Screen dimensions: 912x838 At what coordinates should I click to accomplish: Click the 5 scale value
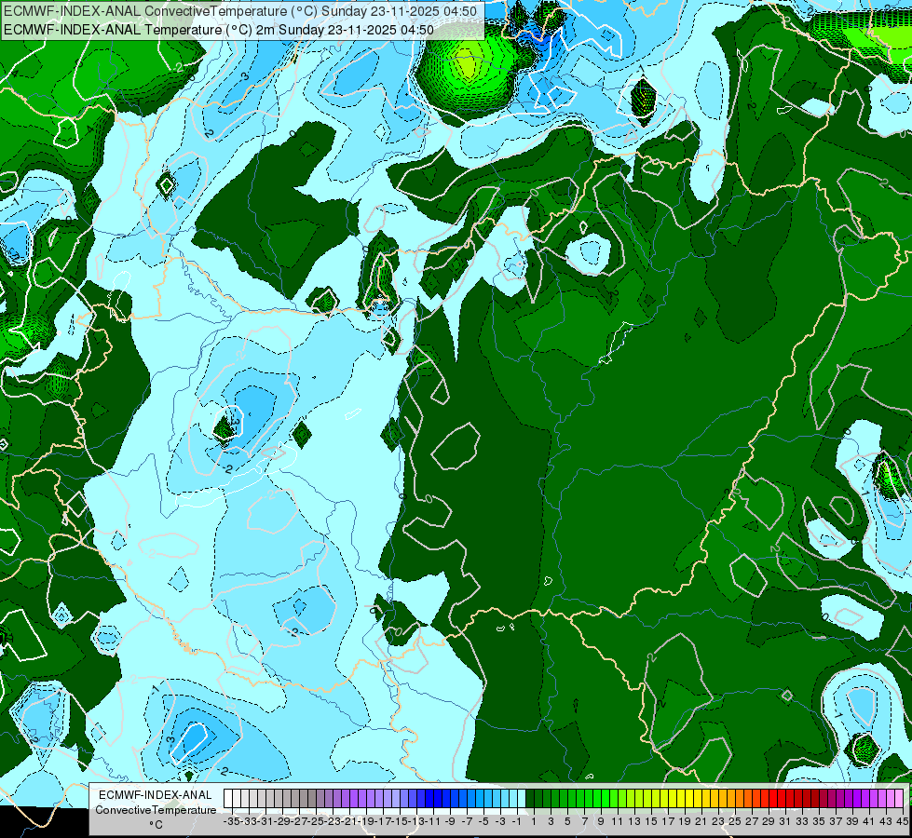[567, 821]
